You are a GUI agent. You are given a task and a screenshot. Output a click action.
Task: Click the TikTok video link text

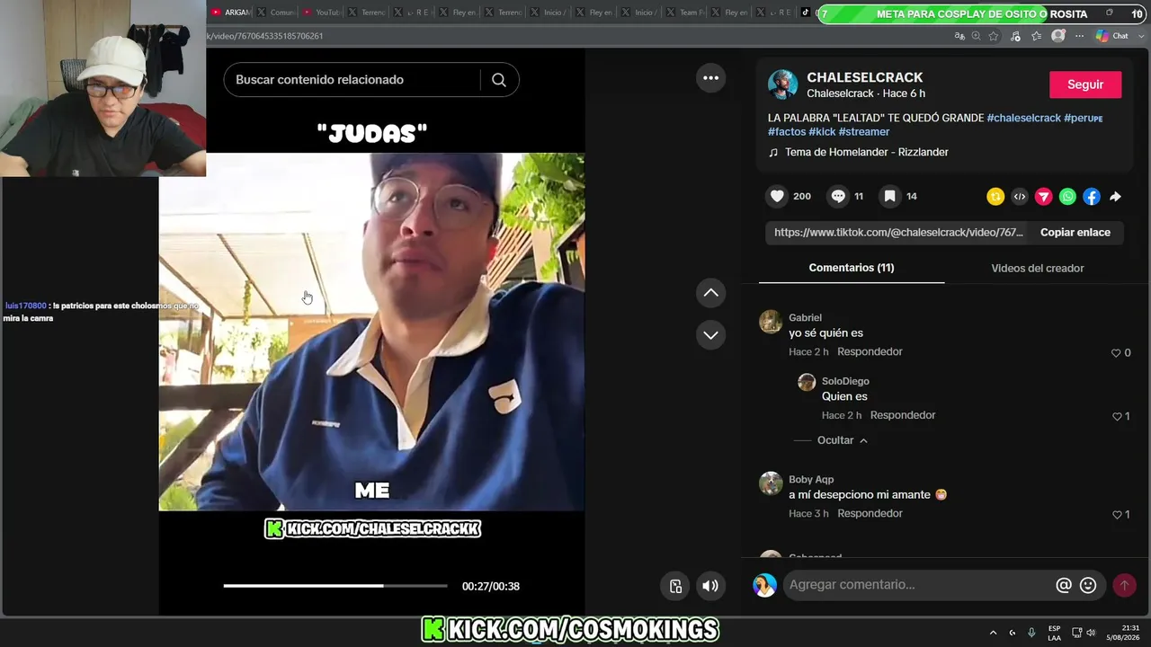(898, 233)
